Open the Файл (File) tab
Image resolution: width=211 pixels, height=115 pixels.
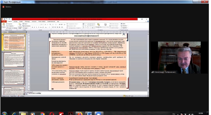pos(4,21)
